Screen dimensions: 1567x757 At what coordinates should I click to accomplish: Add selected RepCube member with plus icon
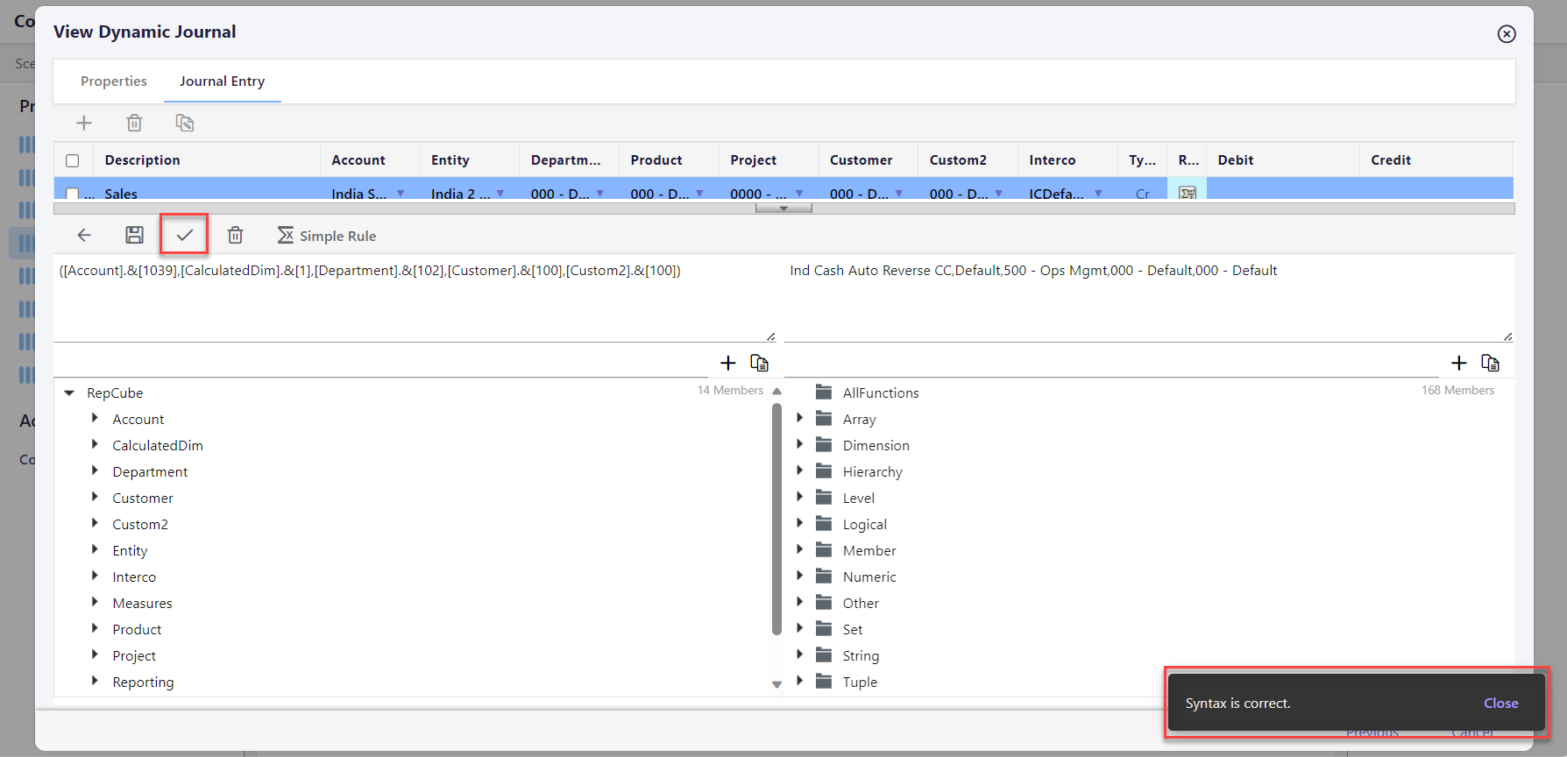coord(727,363)
